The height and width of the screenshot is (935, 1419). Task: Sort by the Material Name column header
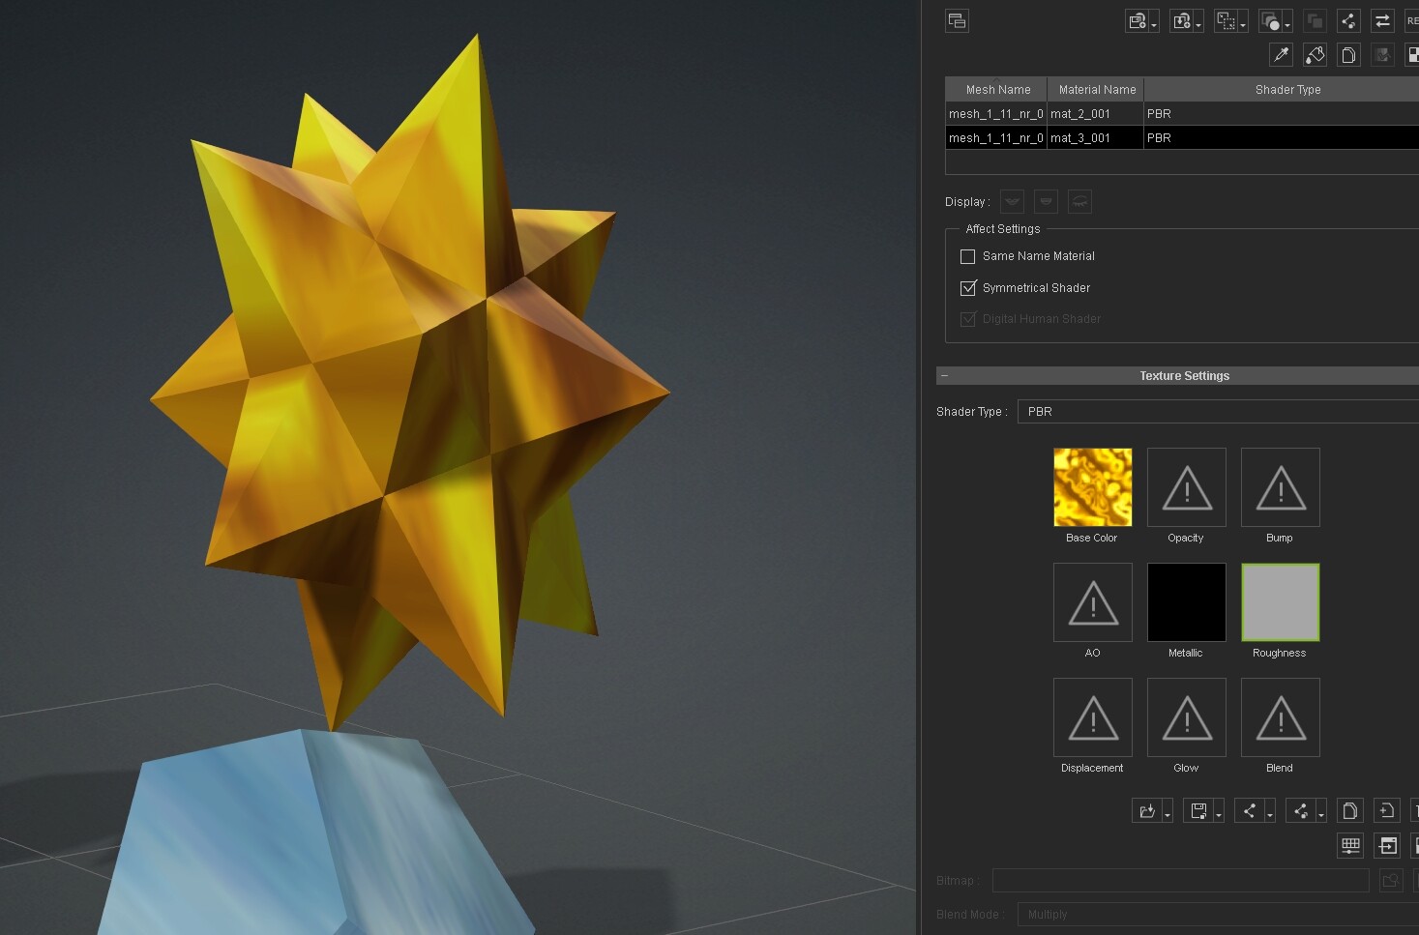click(x=1097, y=89)
